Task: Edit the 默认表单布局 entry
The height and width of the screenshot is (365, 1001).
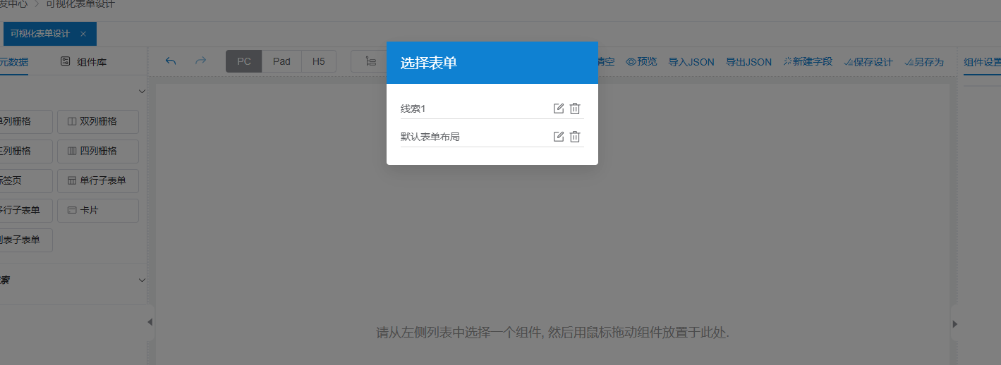Action: tap(559, 137)
